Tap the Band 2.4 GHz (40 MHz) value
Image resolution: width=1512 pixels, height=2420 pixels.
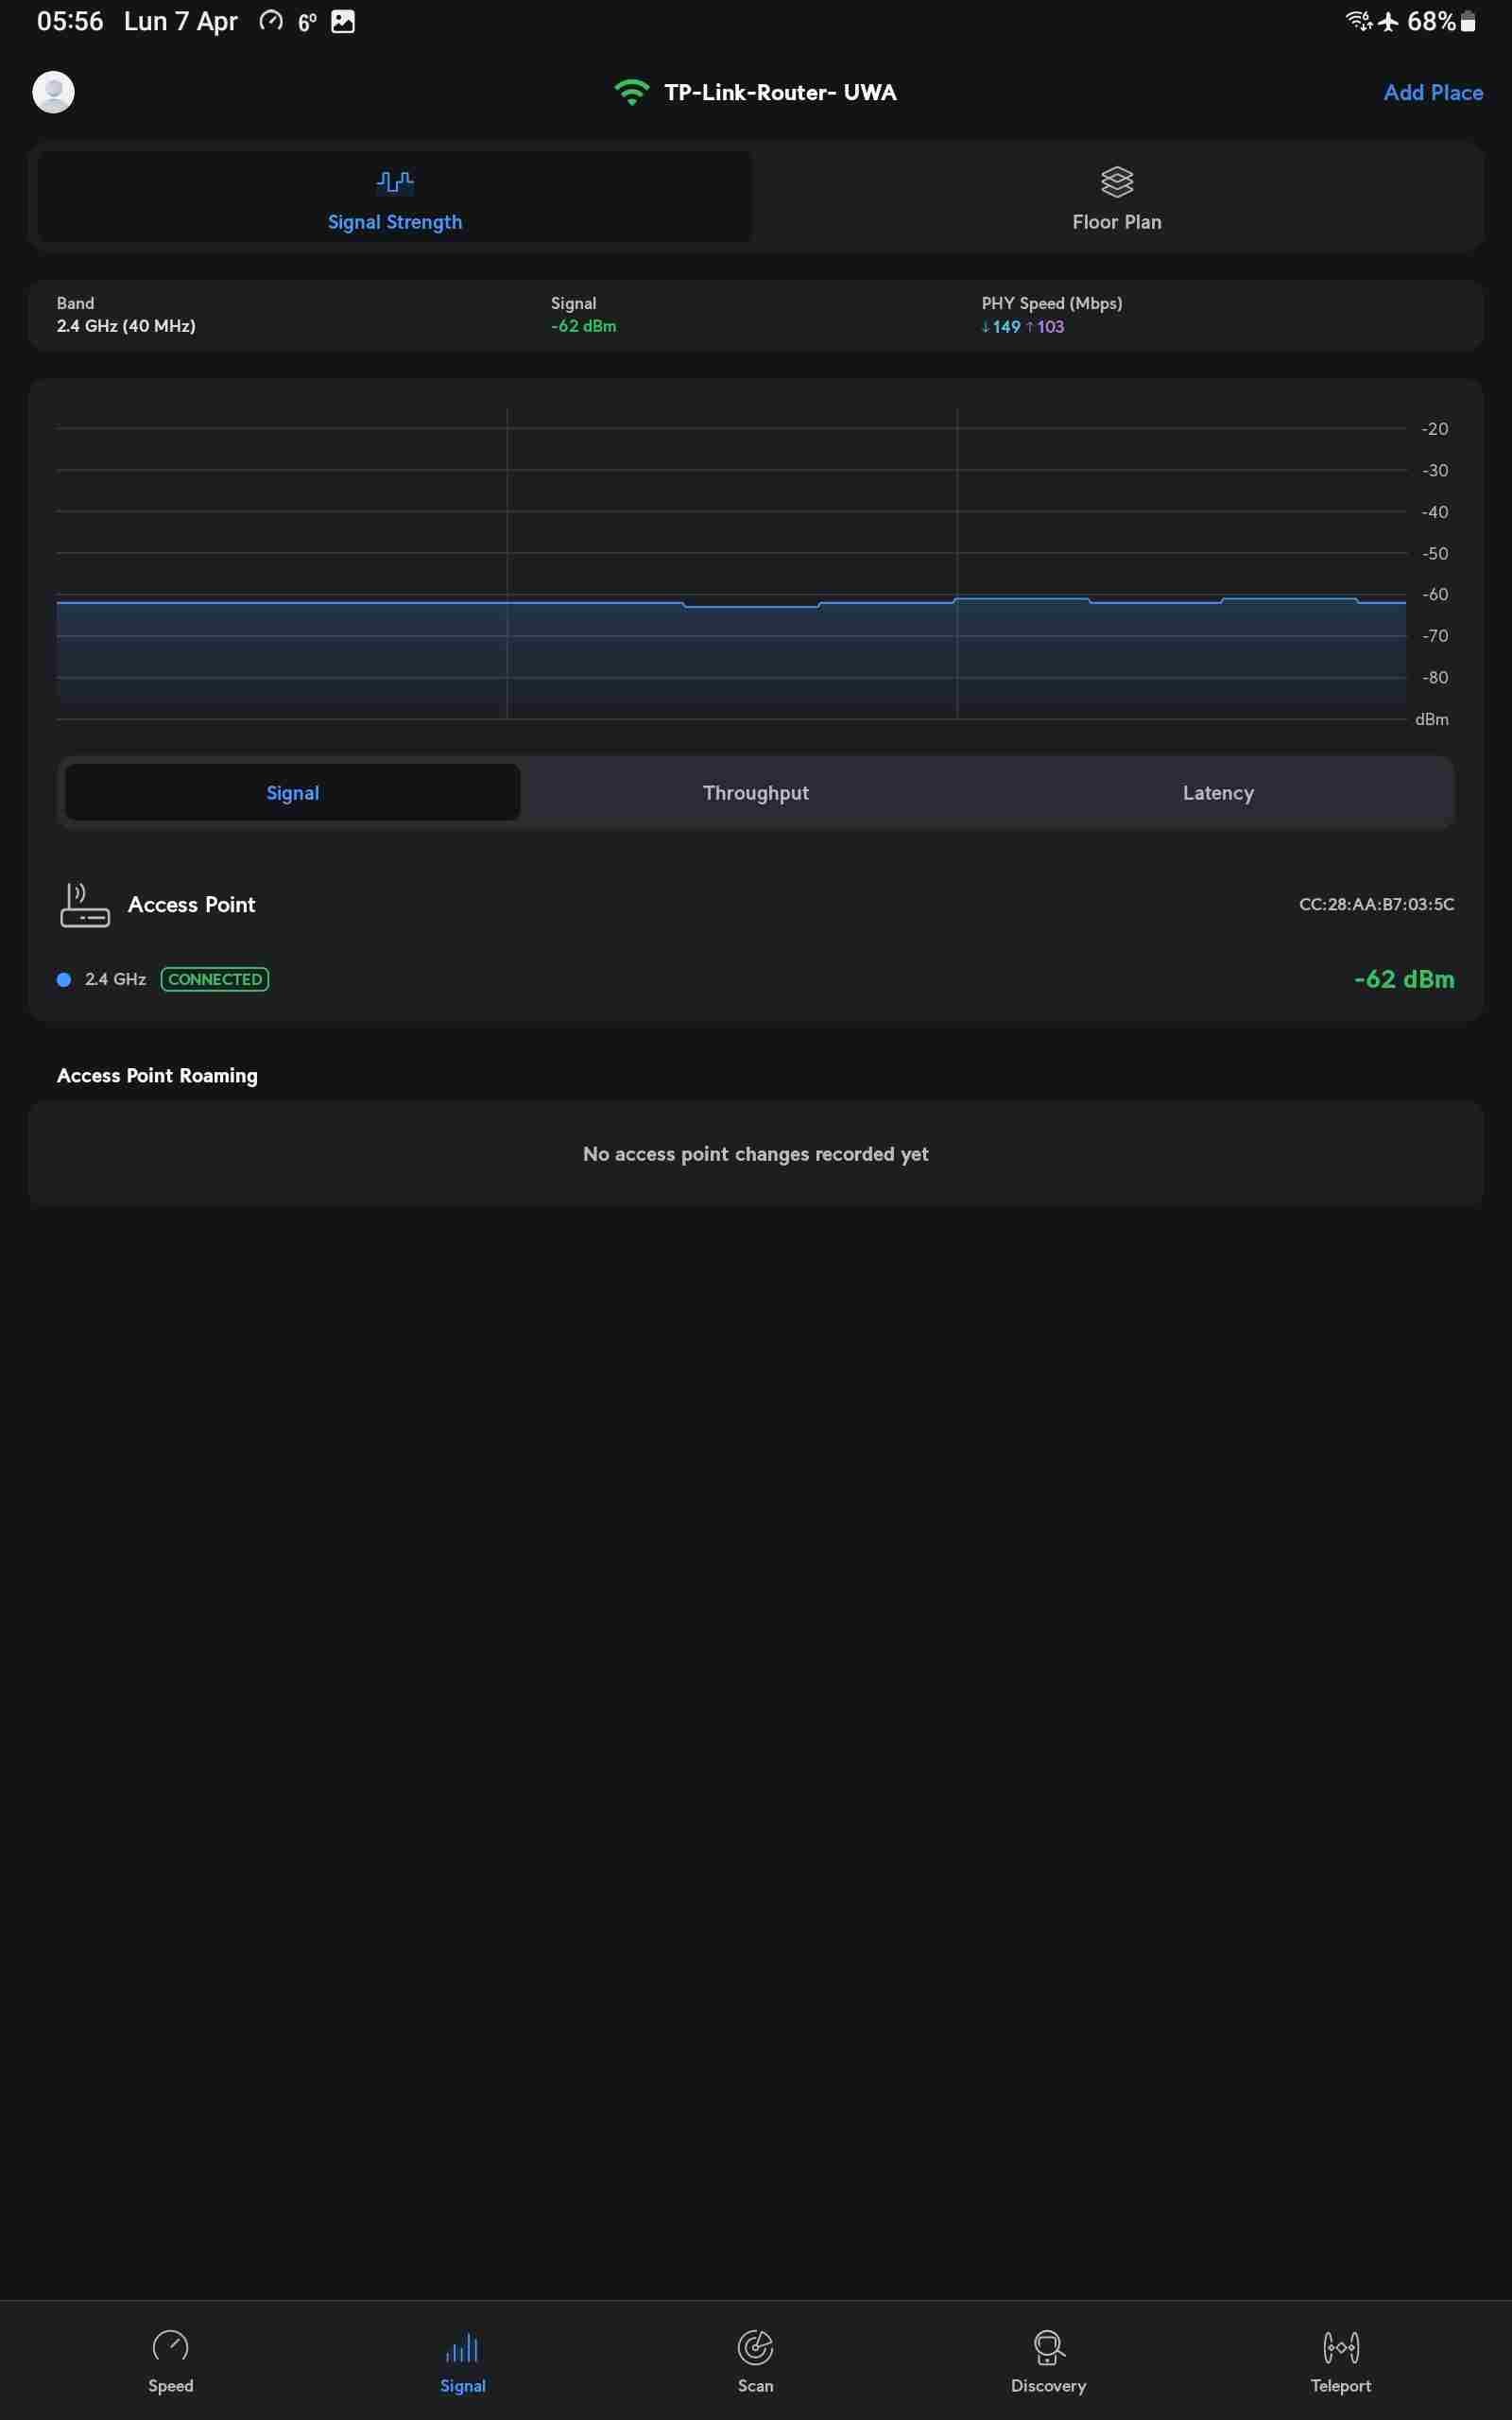tap(126, 326)
